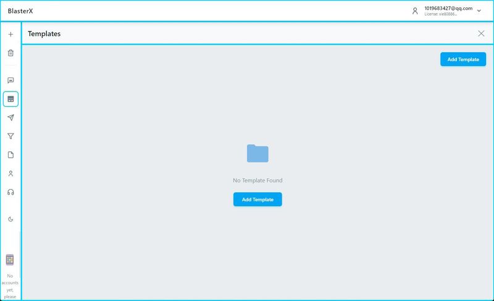This screenshot has width=494, height=301.
Task: Toggle dark mode with the moon icon
Action: 10,219
